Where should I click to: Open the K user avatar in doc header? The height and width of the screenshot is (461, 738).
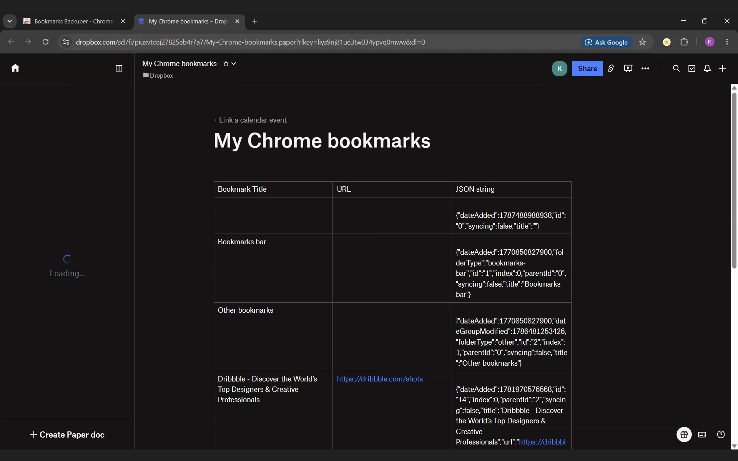pos(559,68)
